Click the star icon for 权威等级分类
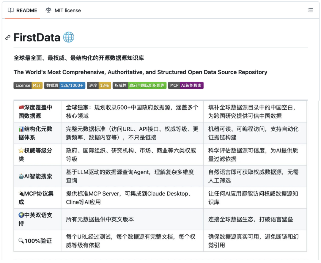Viewport: 321px width, 263px height. [x=21, y=151]
